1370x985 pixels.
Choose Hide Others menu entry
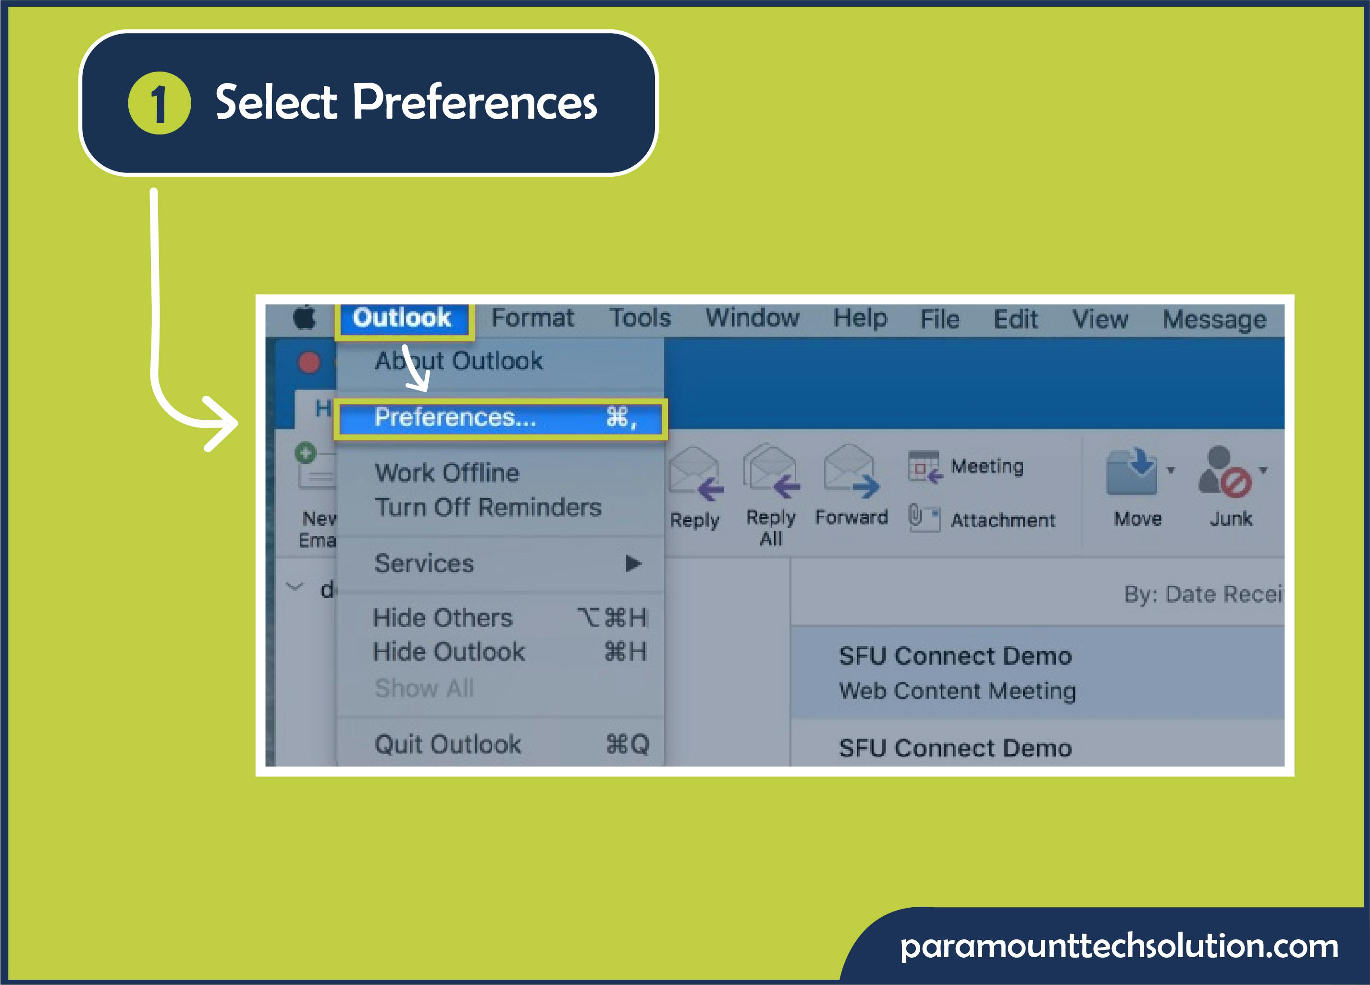[500, 618]
